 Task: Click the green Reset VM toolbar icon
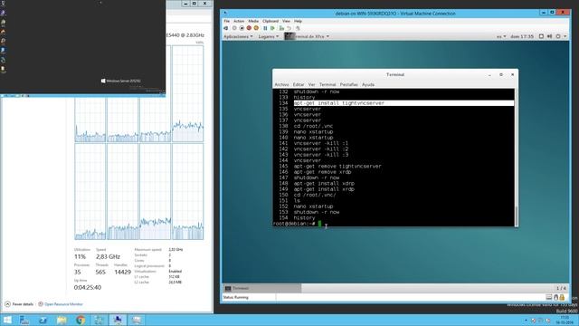tap(272, 28)
